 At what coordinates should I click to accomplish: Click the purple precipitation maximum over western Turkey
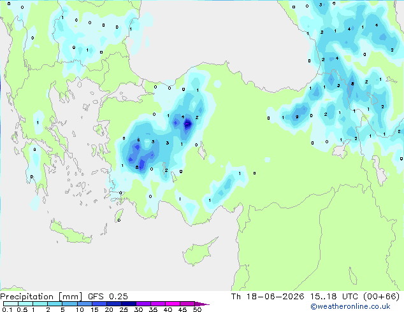pyautogui.click(x=188, y=124)
